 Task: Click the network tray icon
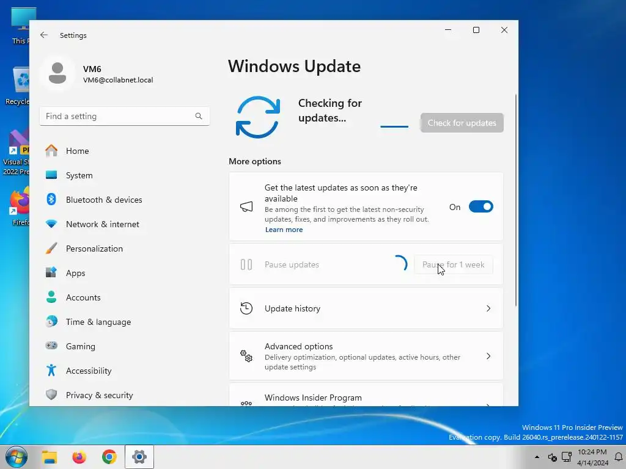pos(567,457)
